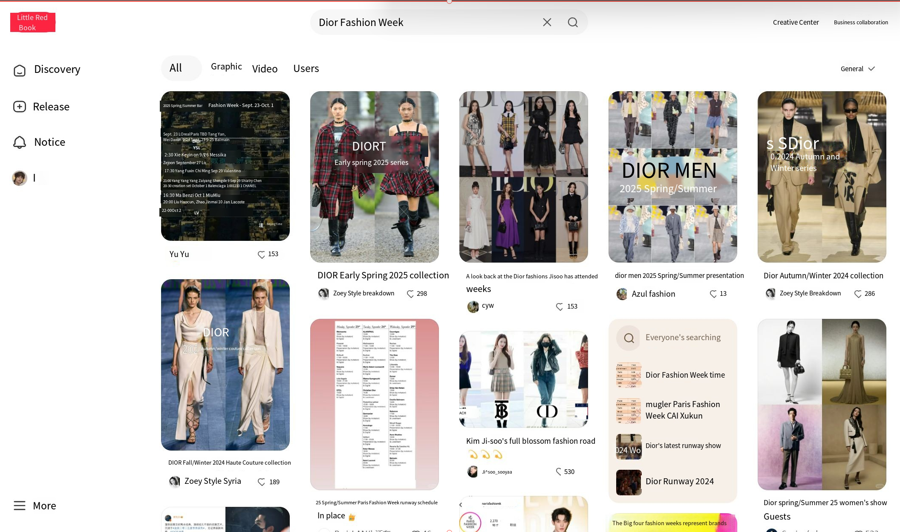Click DIOR Early Spring 2025 collection title
The image size is (900, 532).
click(383, 275)
